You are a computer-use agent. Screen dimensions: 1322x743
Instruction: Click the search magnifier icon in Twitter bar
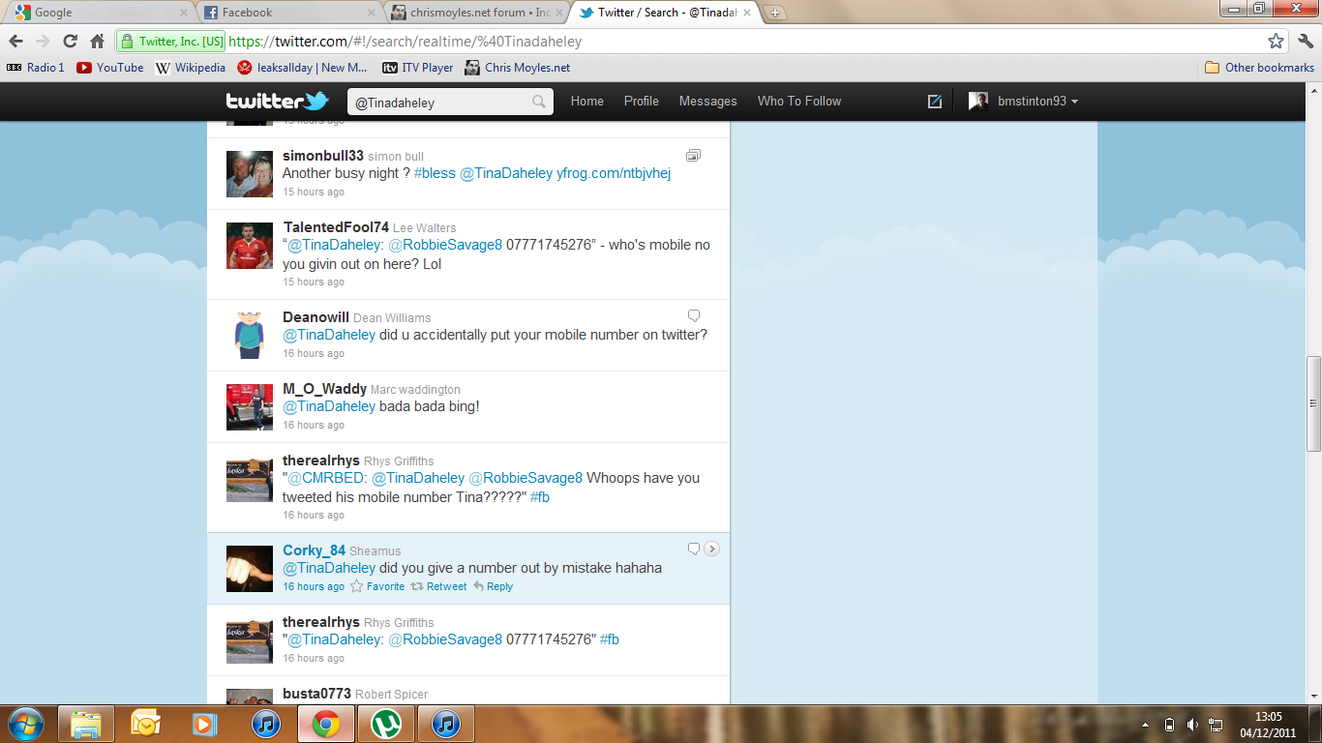point(539,103)
